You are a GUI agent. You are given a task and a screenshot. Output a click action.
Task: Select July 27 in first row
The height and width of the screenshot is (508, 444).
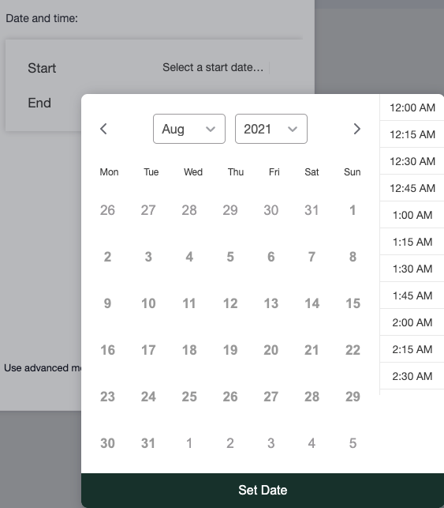click(x=148, y=210)
